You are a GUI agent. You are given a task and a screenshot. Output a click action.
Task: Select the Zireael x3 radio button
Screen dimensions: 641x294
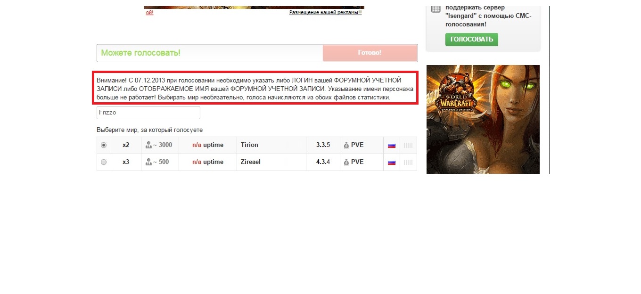(104, 162)
